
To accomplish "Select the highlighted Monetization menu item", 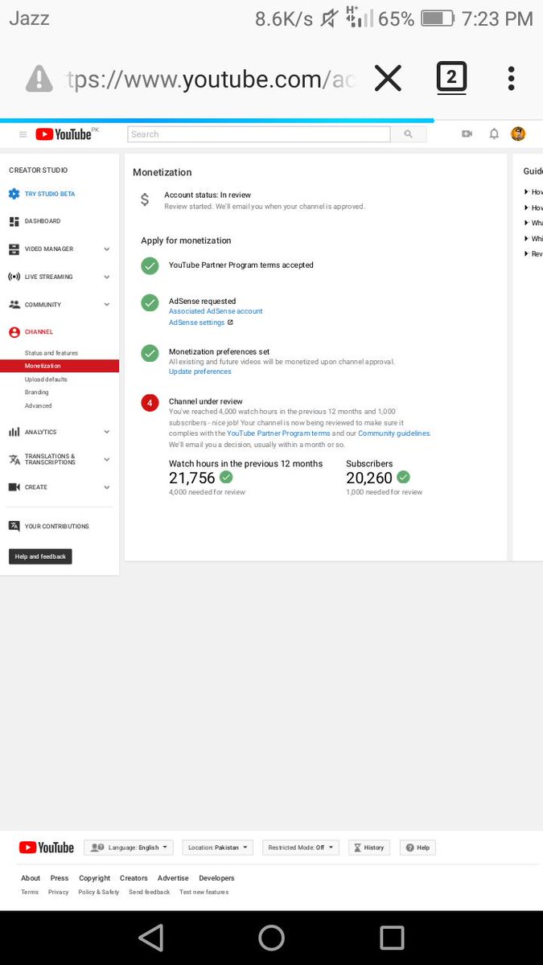I will 60,366.
